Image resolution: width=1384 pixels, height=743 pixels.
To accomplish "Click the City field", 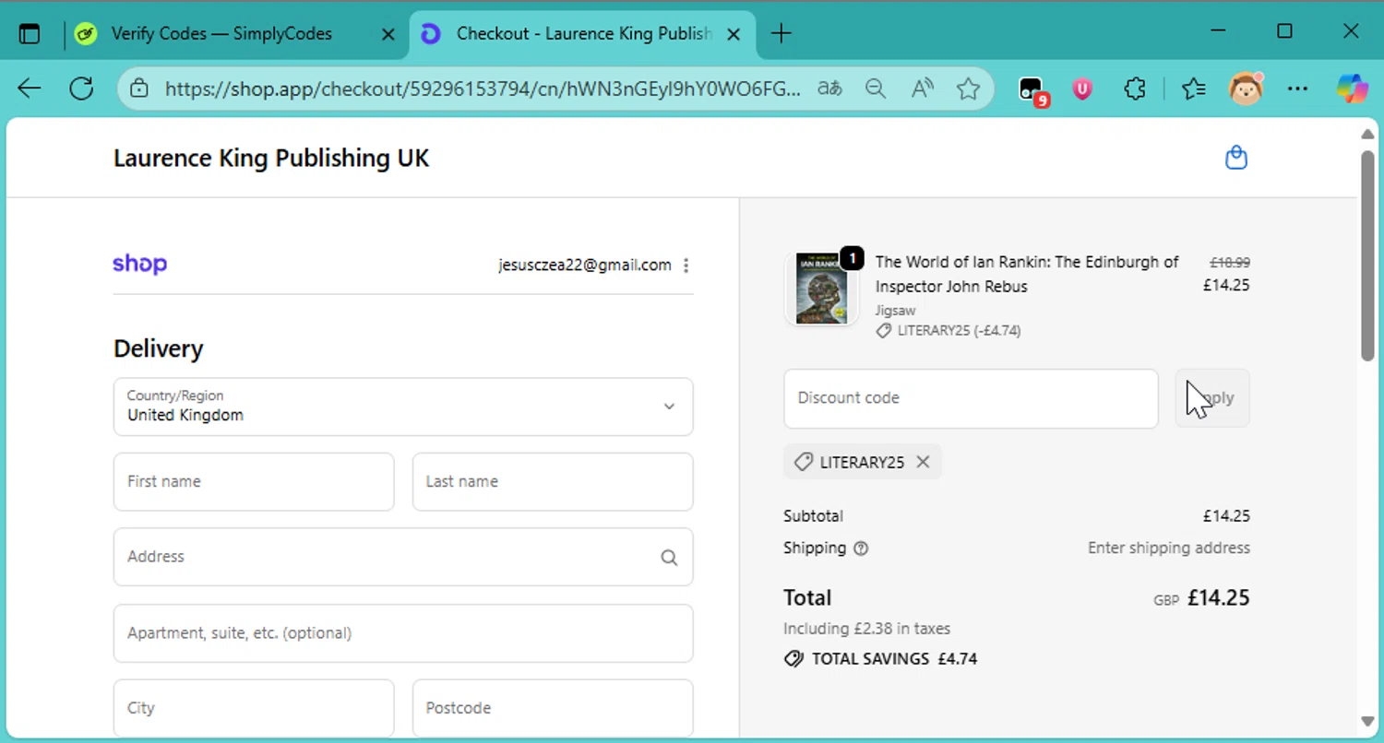I will tap(254, 708).
